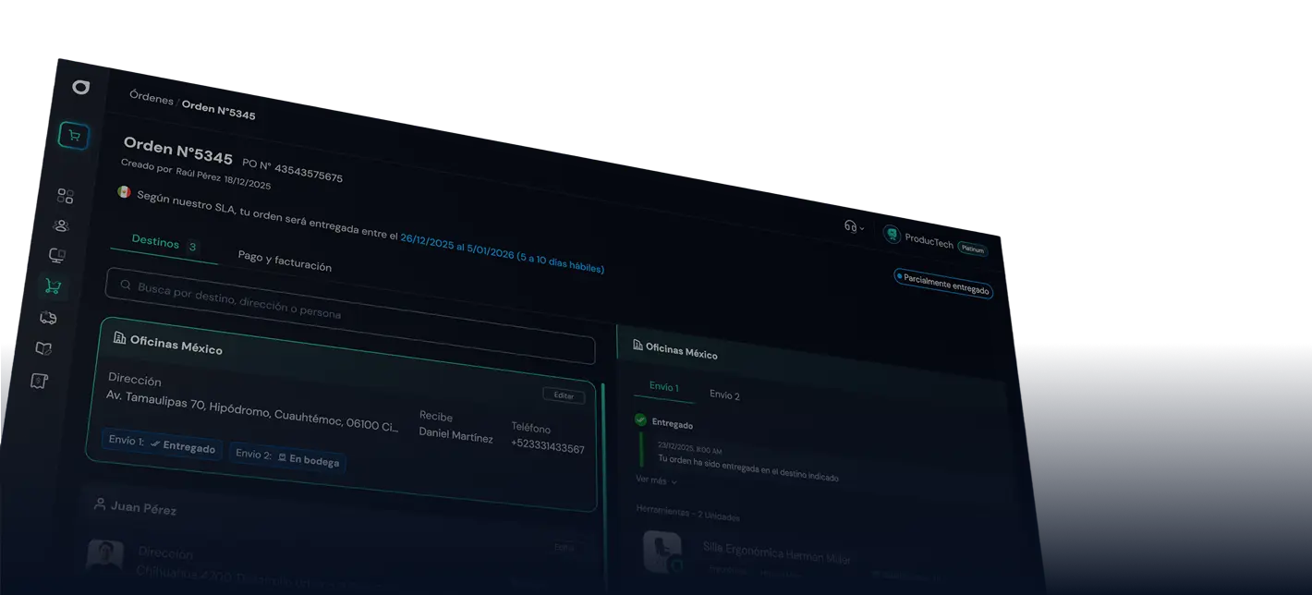Screen dimensions: 1312x595
Task: Click the Editar button on Oficinas México
Action: click(x=564, y=395)
